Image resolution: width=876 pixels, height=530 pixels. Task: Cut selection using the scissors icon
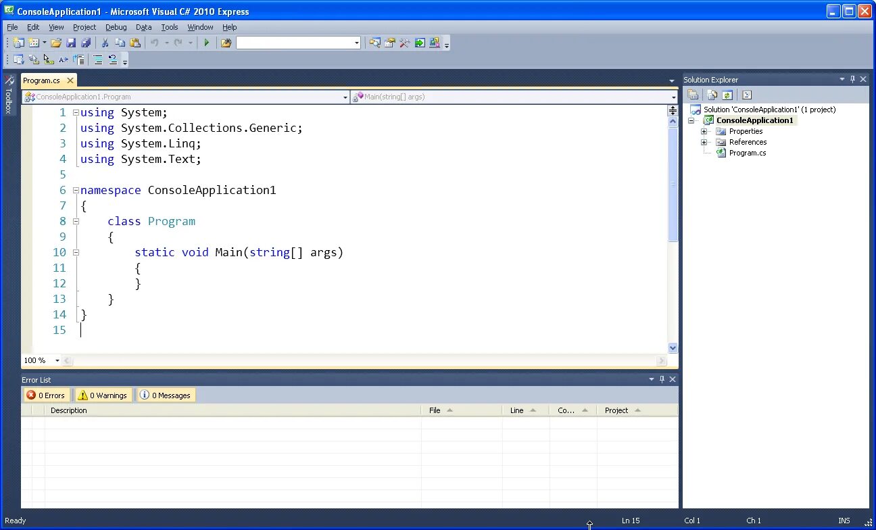[105, 43]
